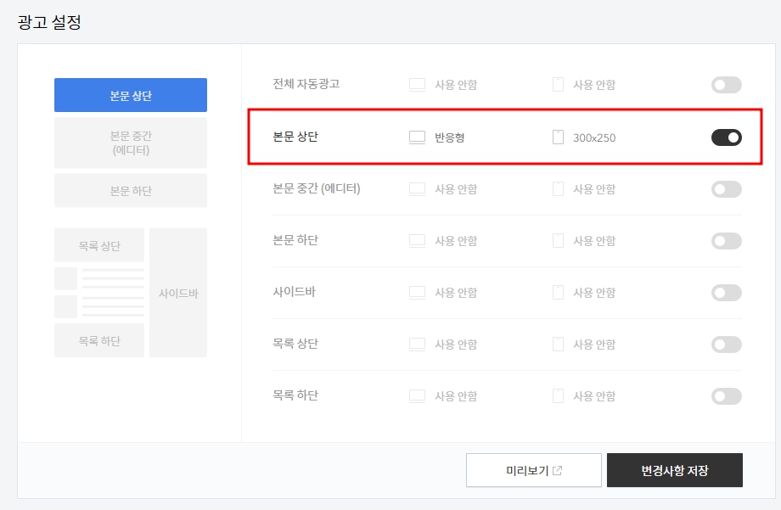Click the PC ad size icon for 사이드바

(417, 292)
